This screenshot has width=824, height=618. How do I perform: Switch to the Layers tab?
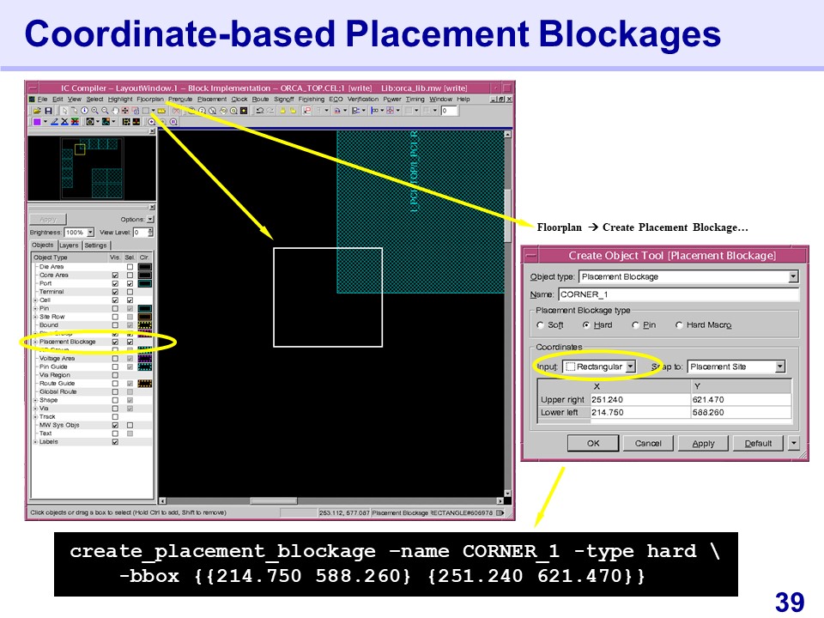point(69,245)
